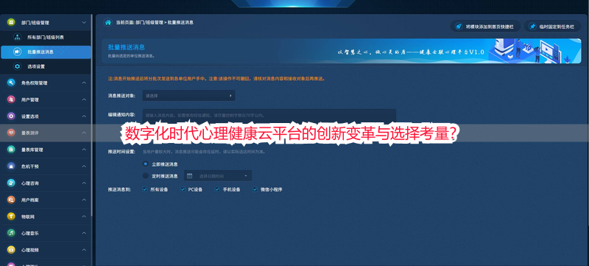Click the orange 注:消息开始推送 warning text

pos(216,79)
